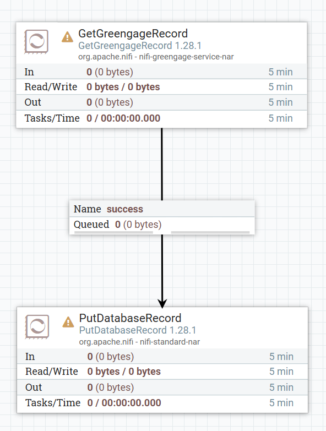Image resolution: width=326 pixels, height=431 pixels.
Task: Click PutDatabaseRecord's invalid warning triangle
Action: (68, 322)
